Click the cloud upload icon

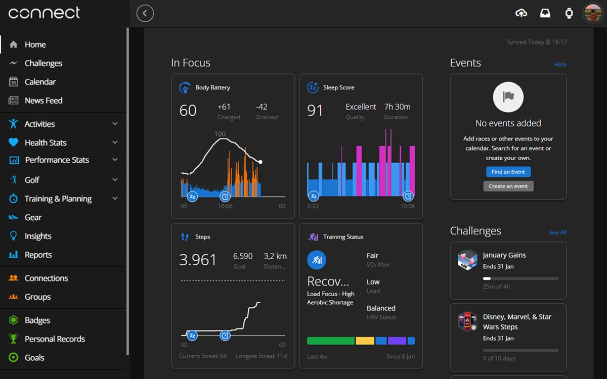[521, 14]
